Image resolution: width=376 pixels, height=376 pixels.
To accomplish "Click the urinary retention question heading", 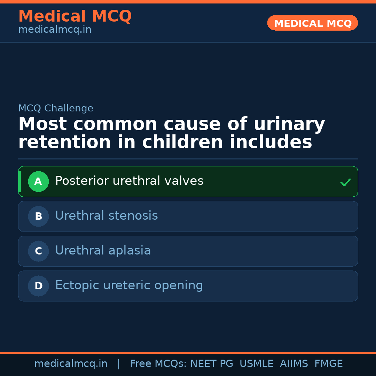I will pyautogui.click(x=171, y=133).
